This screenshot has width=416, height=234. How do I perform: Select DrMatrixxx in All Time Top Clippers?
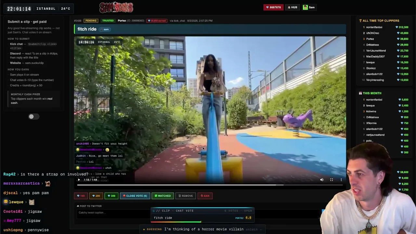pyautogui.click(x=372, y=45)
